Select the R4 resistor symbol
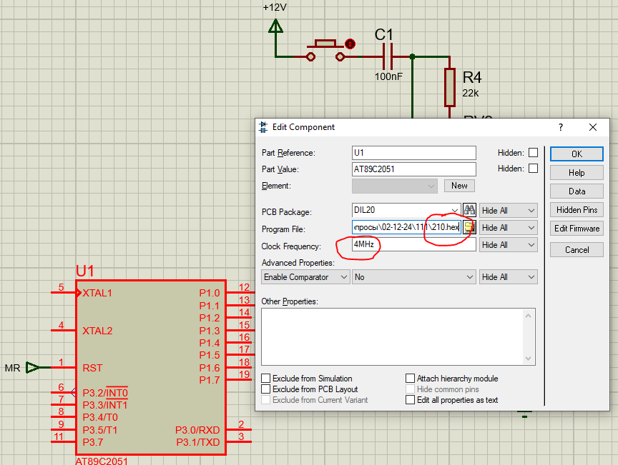This screenshot has width=618, height=465. coord(450,87)
